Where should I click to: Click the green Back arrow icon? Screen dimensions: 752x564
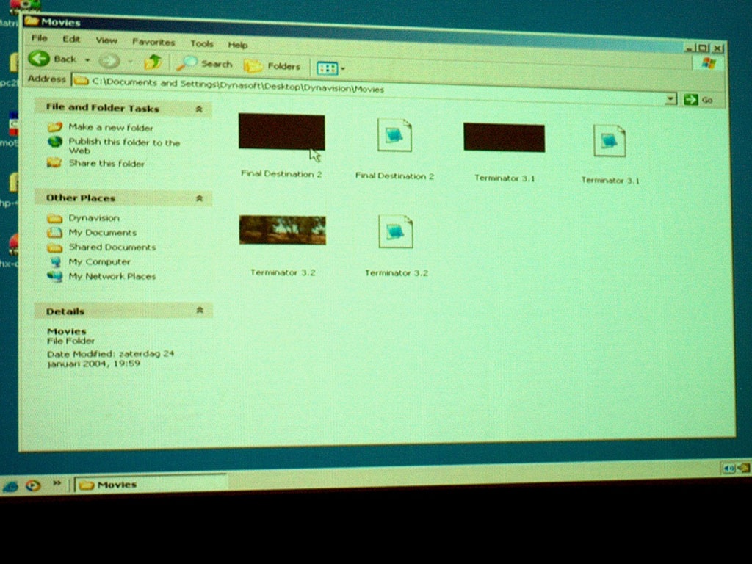(x=39, y=59)
